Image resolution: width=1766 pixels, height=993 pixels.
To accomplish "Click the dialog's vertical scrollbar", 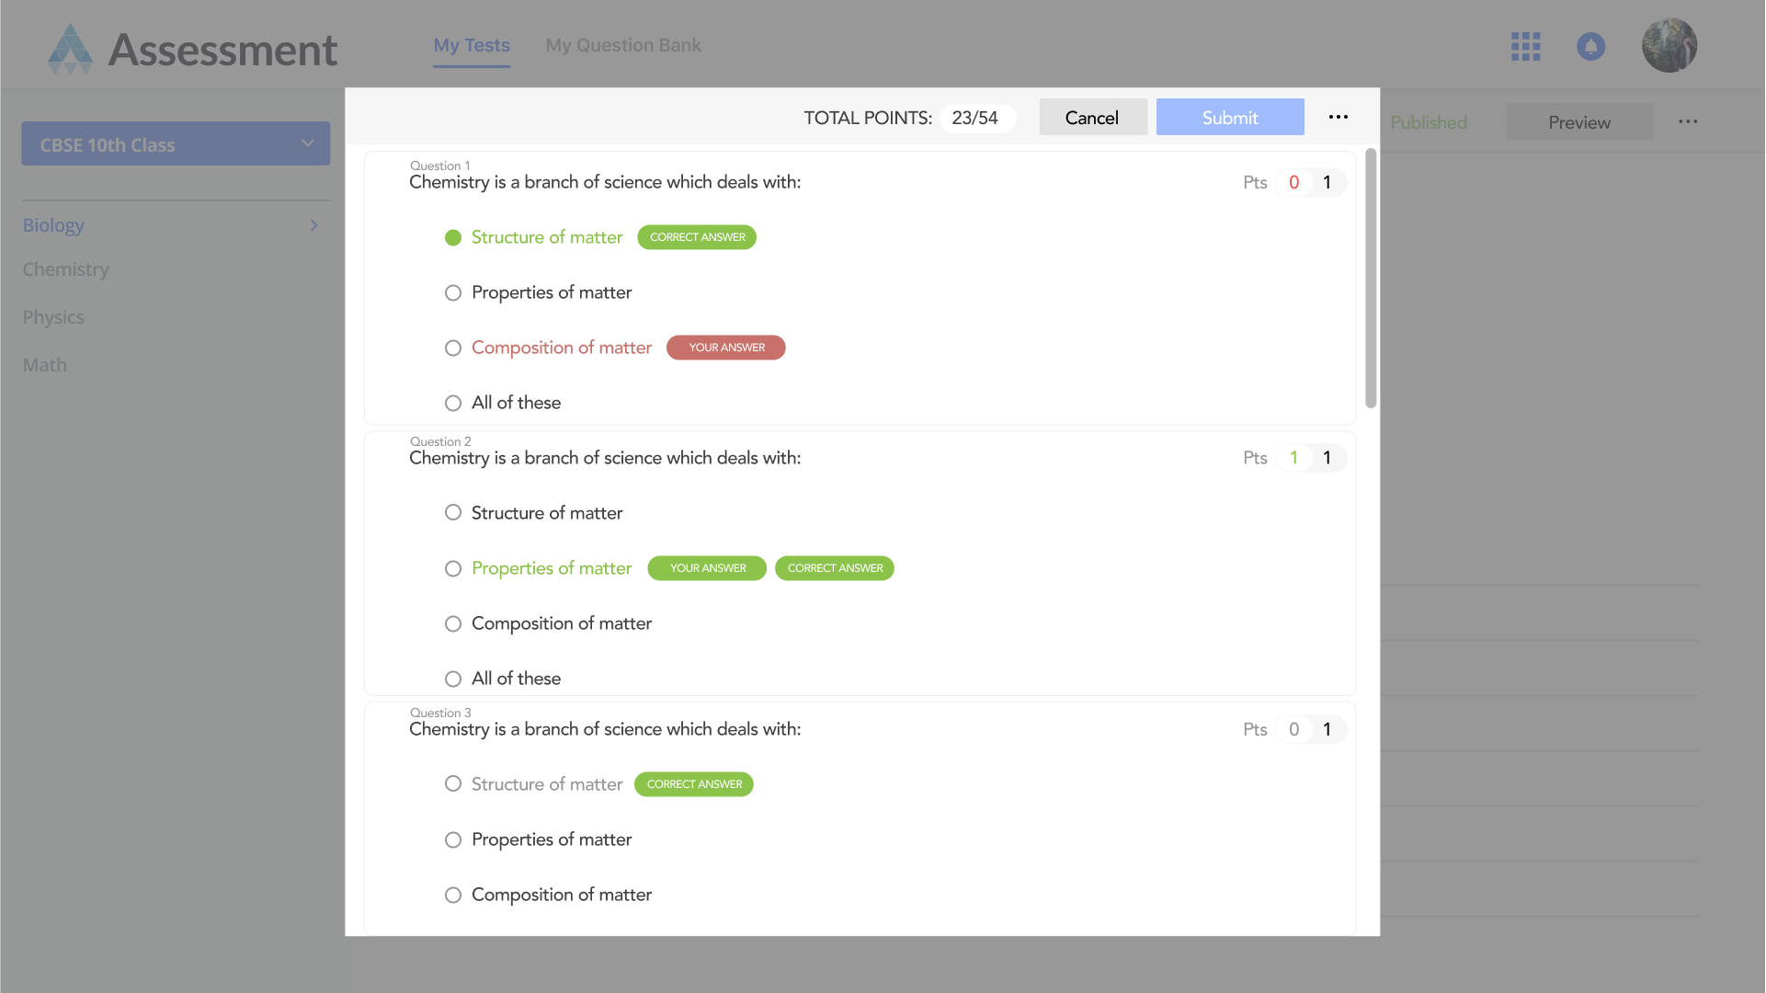I will point(1370,276).
